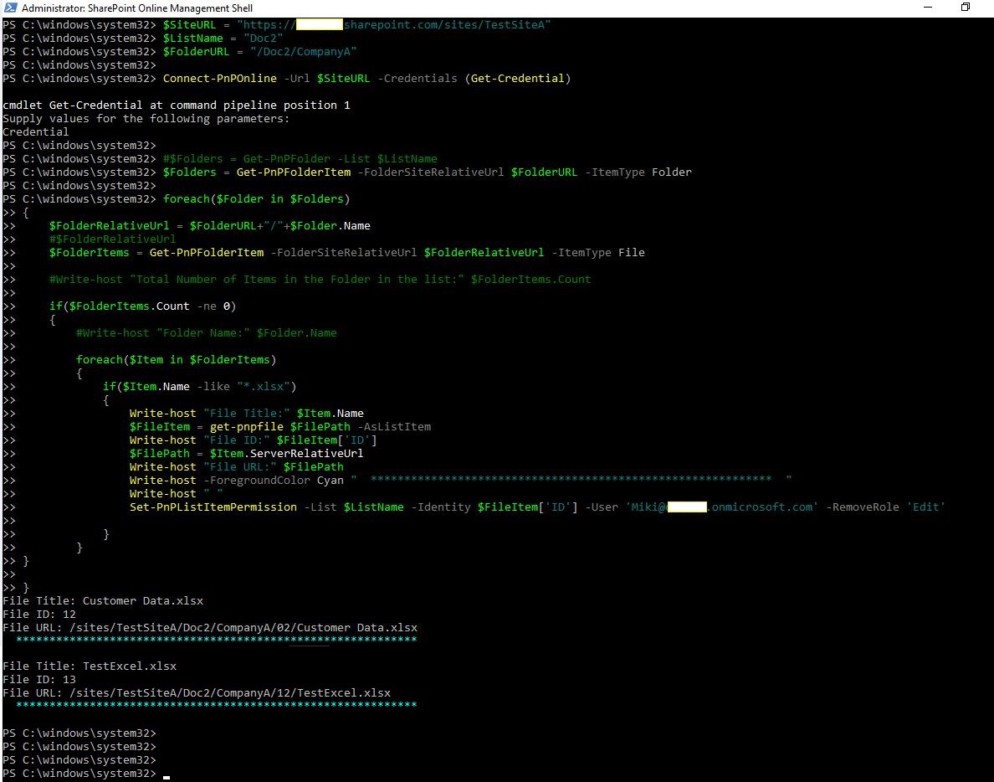994x782 pixels.
Task: Click the window title 'Administrator: SharePoint Online Management Shell'
Action: click(x=137, y=8)
